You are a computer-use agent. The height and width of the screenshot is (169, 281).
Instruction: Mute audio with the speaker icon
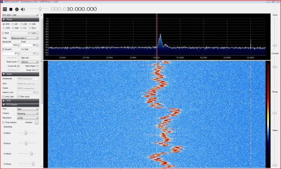[x=23, y=9]
